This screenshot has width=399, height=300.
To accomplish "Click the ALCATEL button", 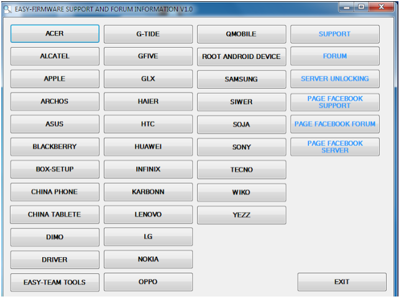I will point(55,56).
